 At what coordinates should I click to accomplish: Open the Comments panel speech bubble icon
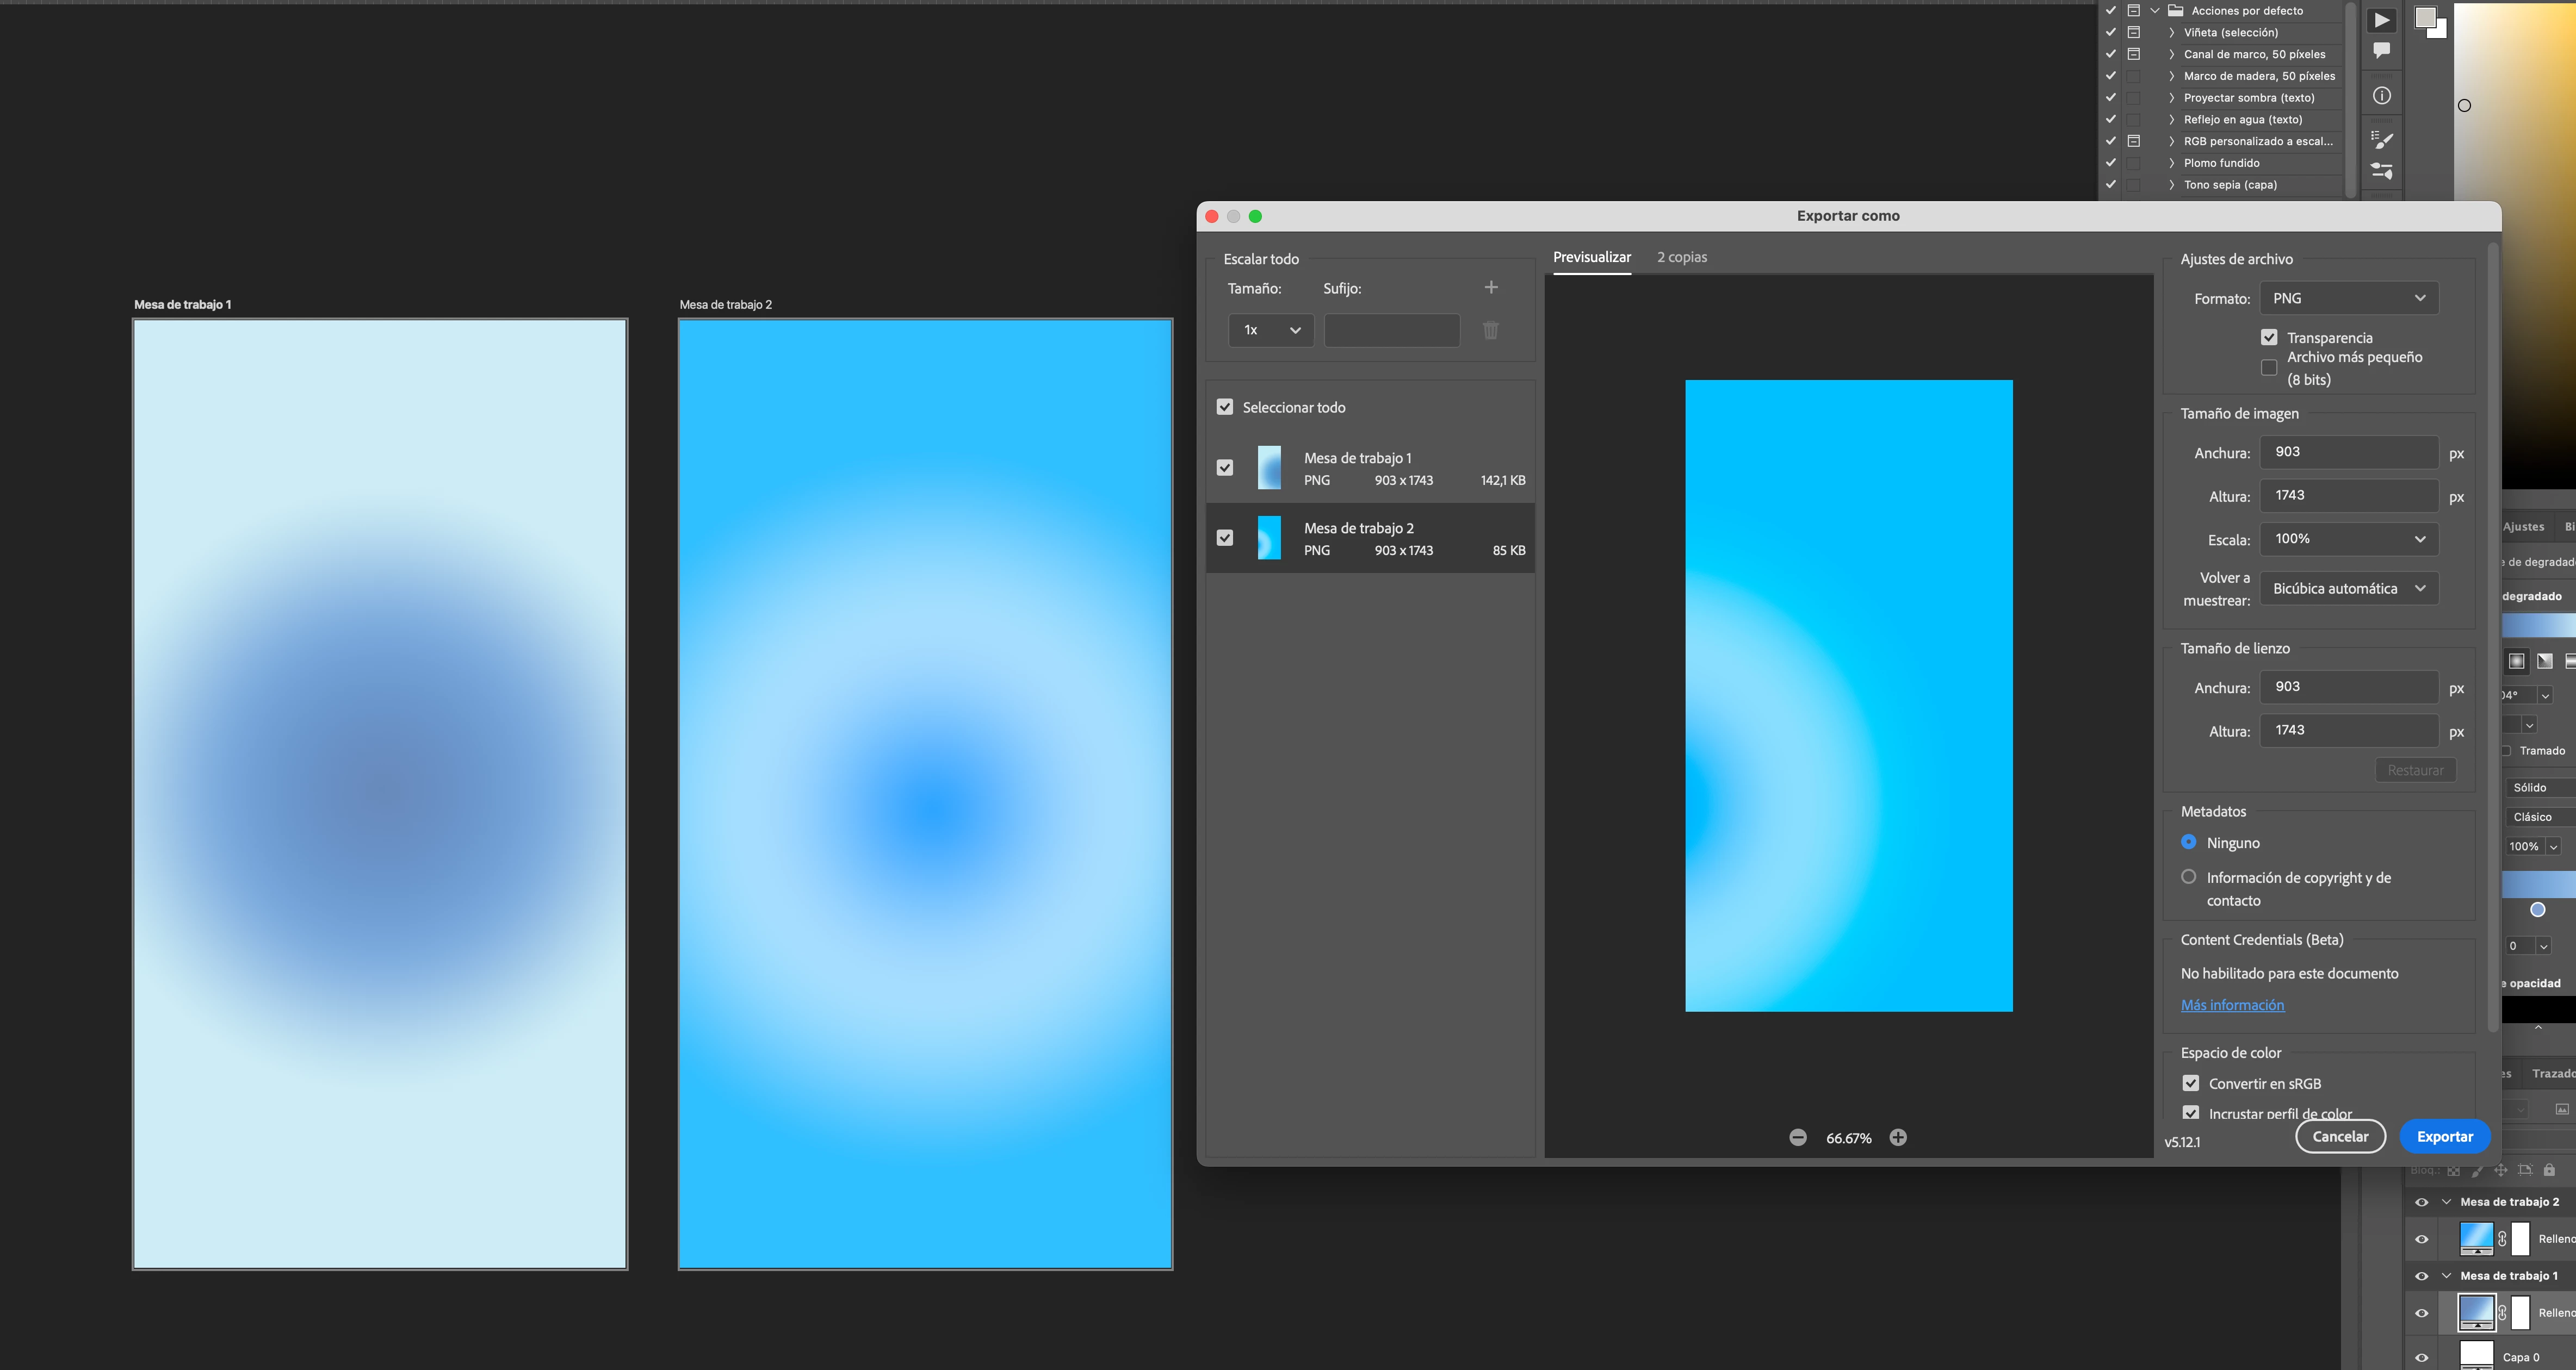coord(2382,50)
